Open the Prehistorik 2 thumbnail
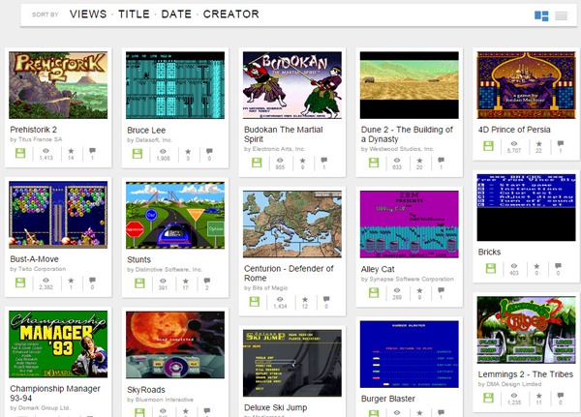The height and width of the screenshot is (417, 581). [x=58, y=85]
